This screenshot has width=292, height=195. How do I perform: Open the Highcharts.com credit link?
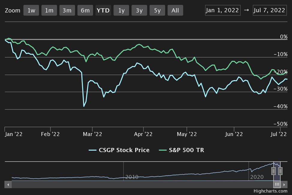270,191
